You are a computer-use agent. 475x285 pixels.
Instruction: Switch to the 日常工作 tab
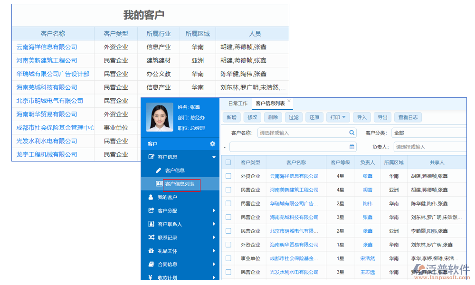click(x=238, y=103)
